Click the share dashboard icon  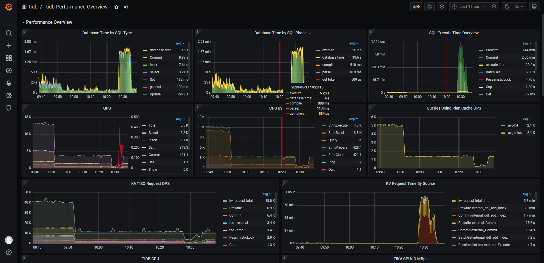click(x=126, y=7)
